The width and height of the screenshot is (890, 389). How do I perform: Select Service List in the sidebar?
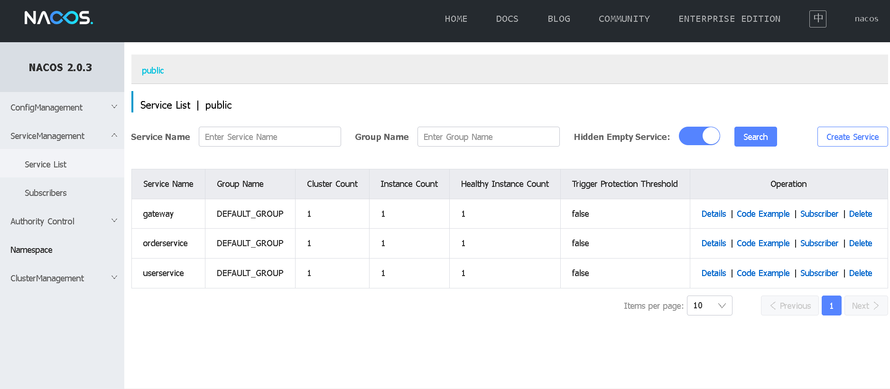point(46,165)
